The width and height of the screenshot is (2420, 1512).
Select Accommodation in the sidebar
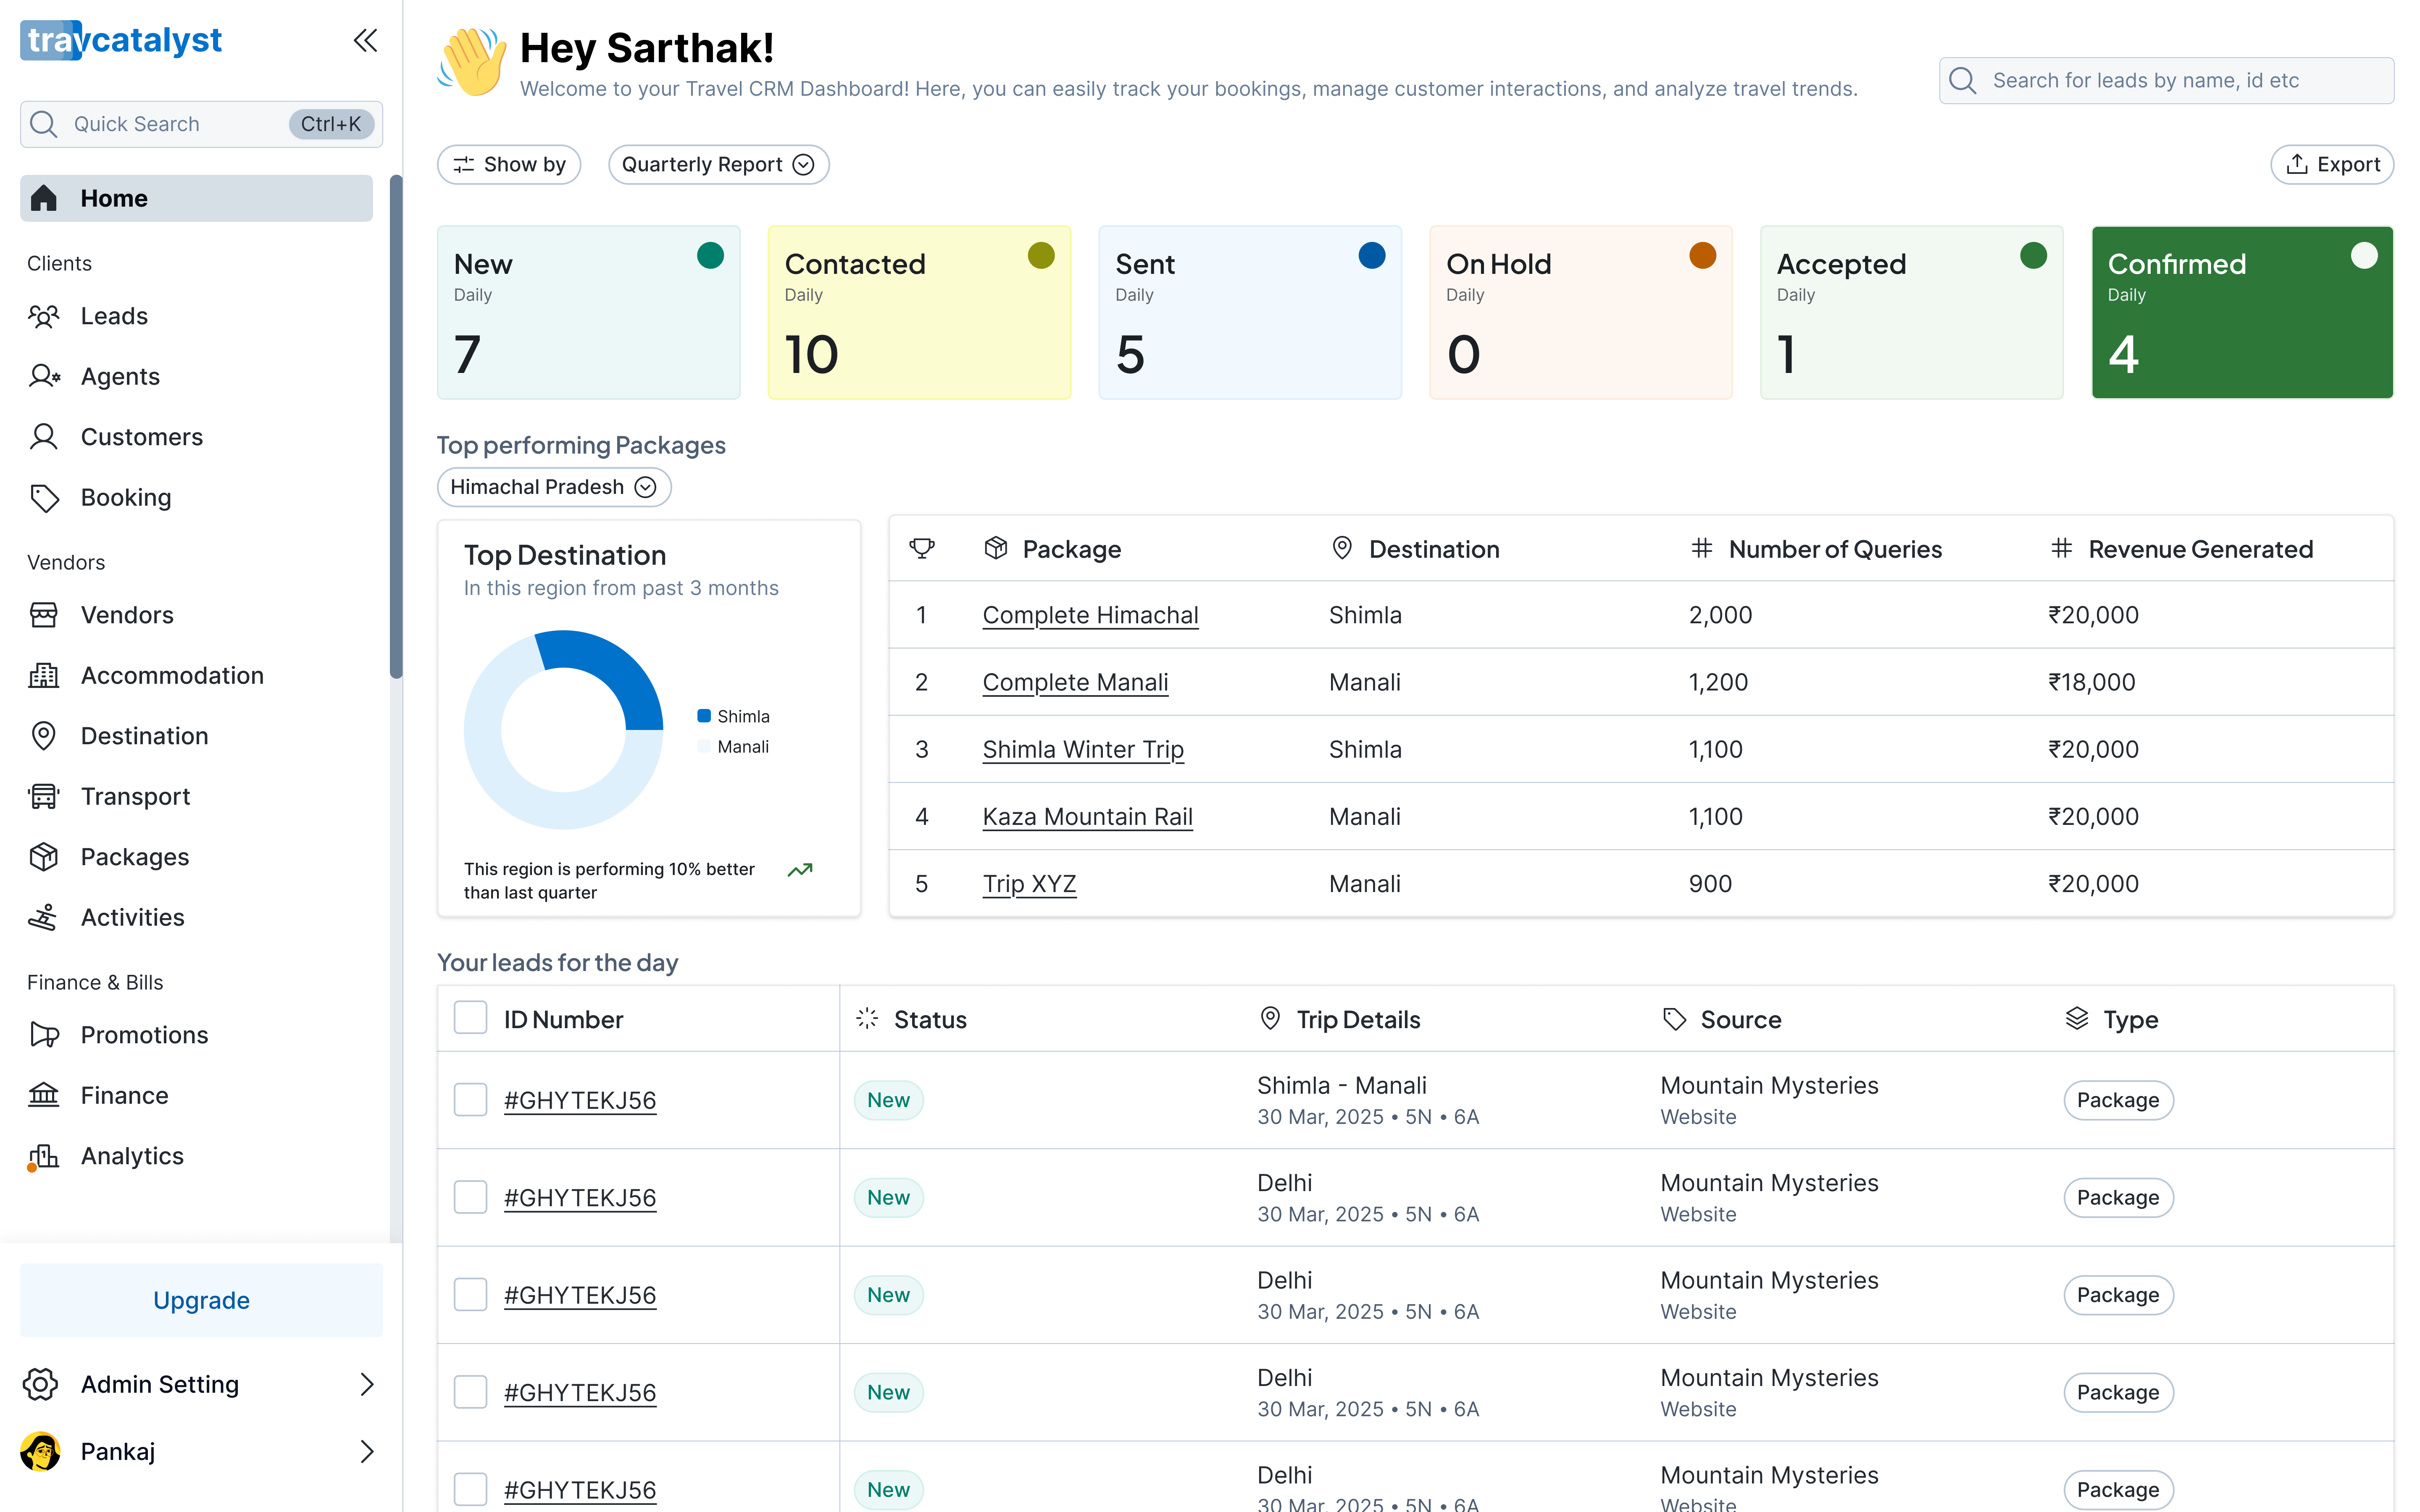click(x=172, y=675)
